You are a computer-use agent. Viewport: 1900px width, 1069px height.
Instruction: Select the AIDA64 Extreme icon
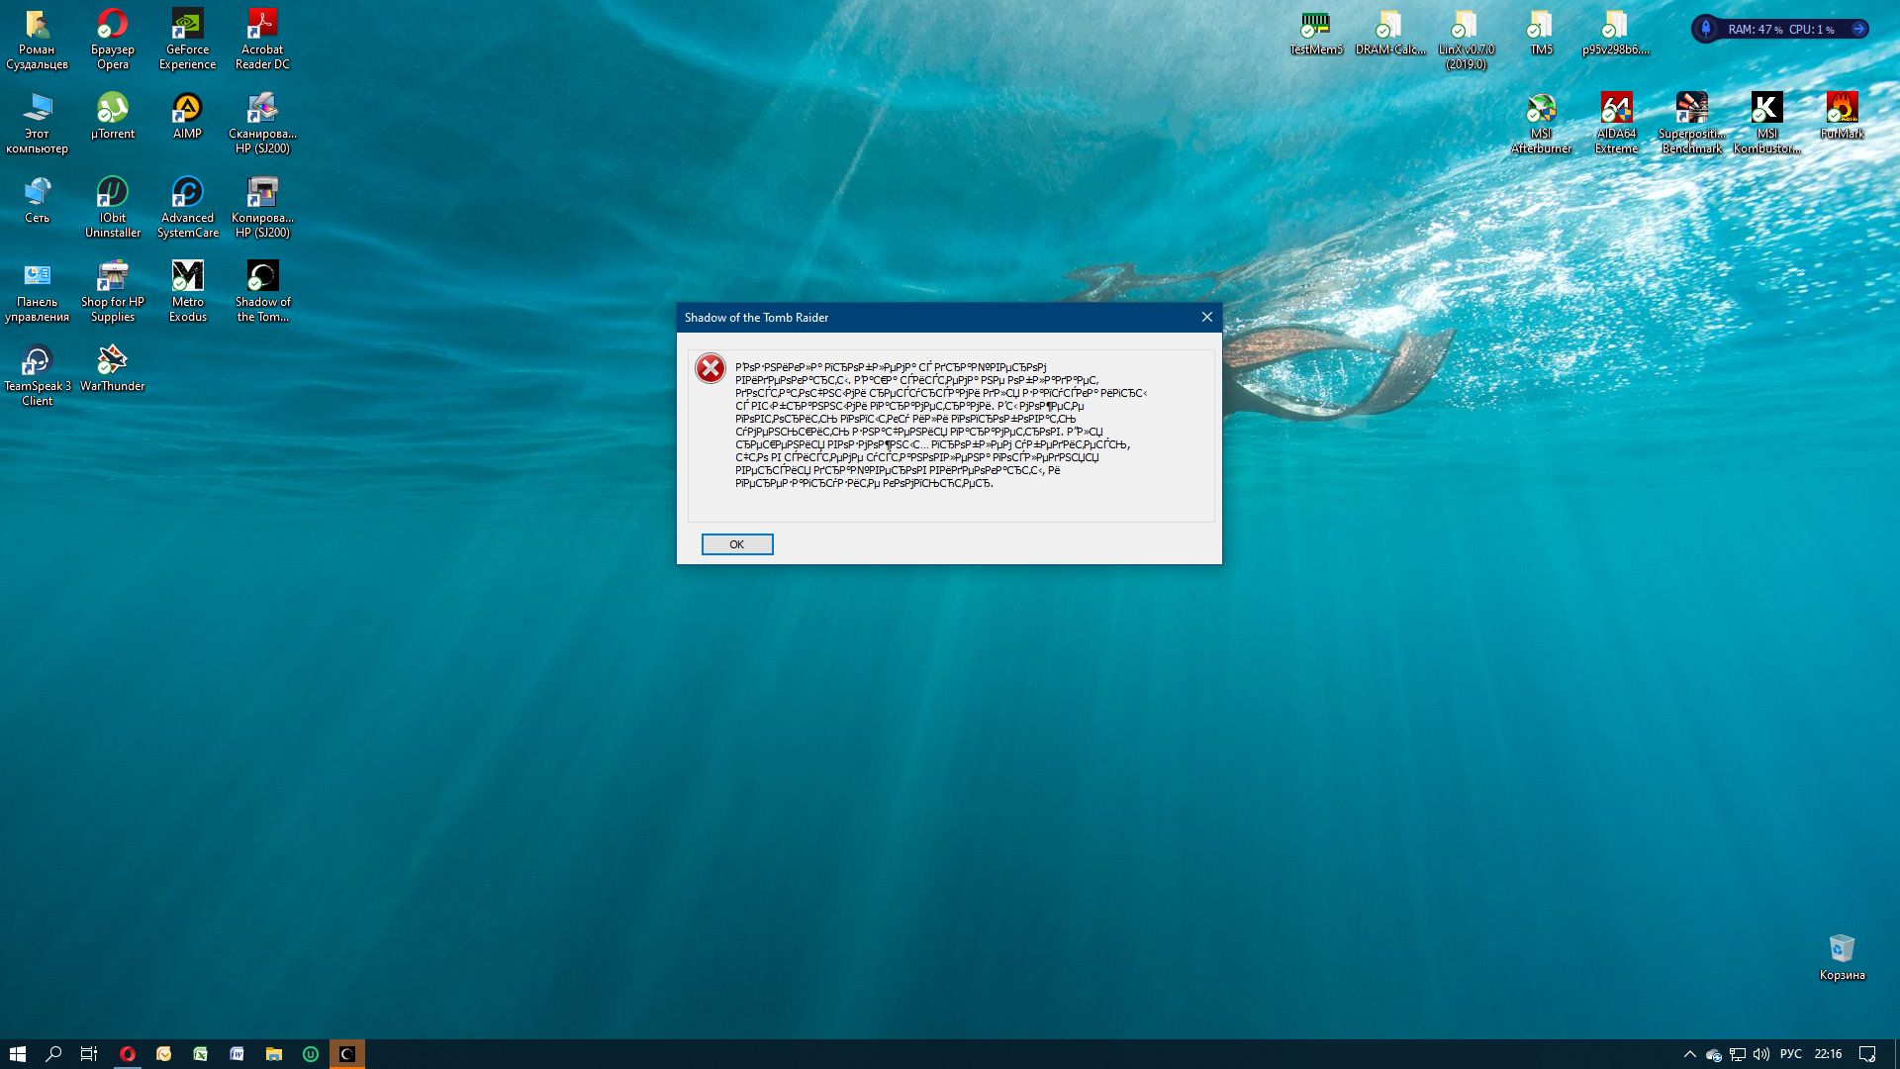[1616, 122]
